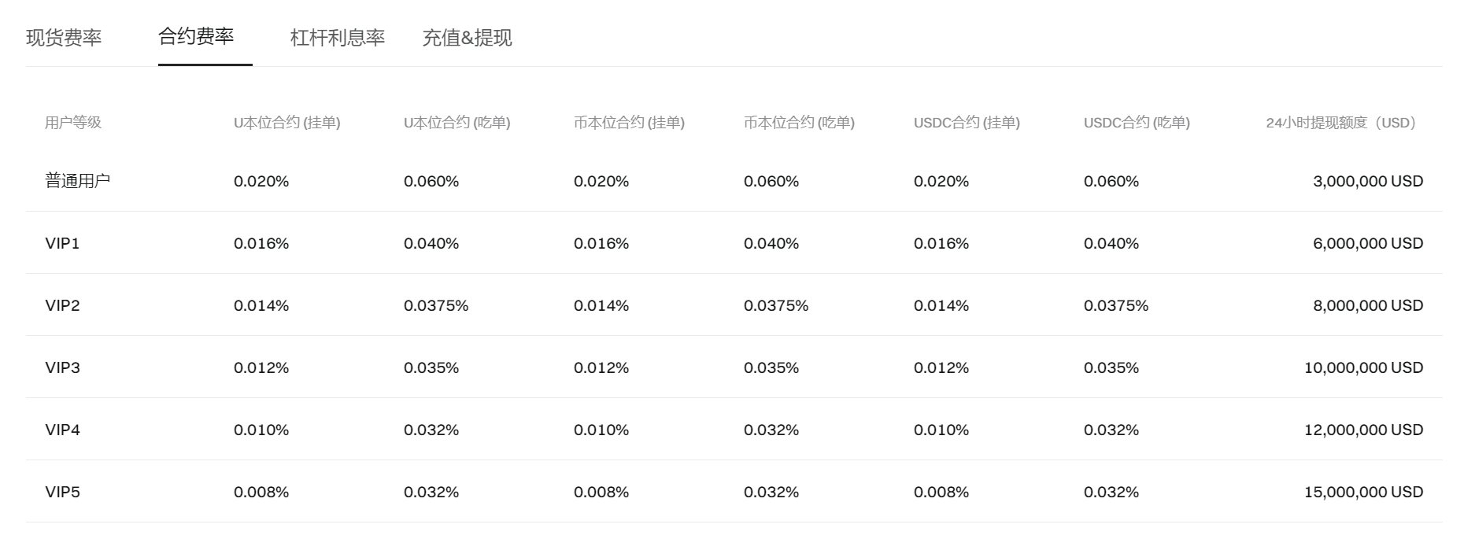Image resolution: width=1464 pixels, height=539 pixels.
Task: Select the VIP4 row label
Action: [x=63, y=430]
